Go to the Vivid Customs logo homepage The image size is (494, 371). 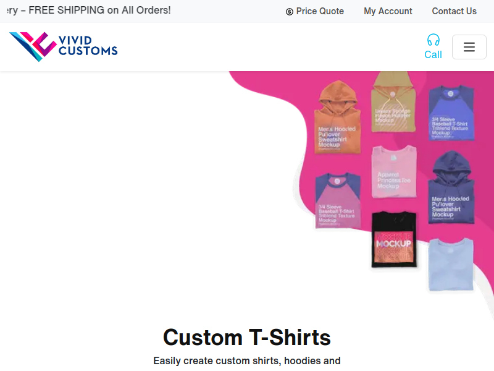click(x=64, y=47)
